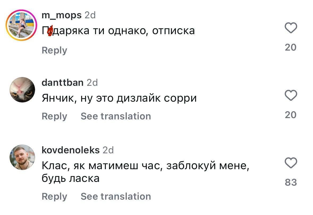The height and width of the screenshot is (215, 313).
Task: View the 83 likes on kovdenoleks's comment
Action: 291,182
